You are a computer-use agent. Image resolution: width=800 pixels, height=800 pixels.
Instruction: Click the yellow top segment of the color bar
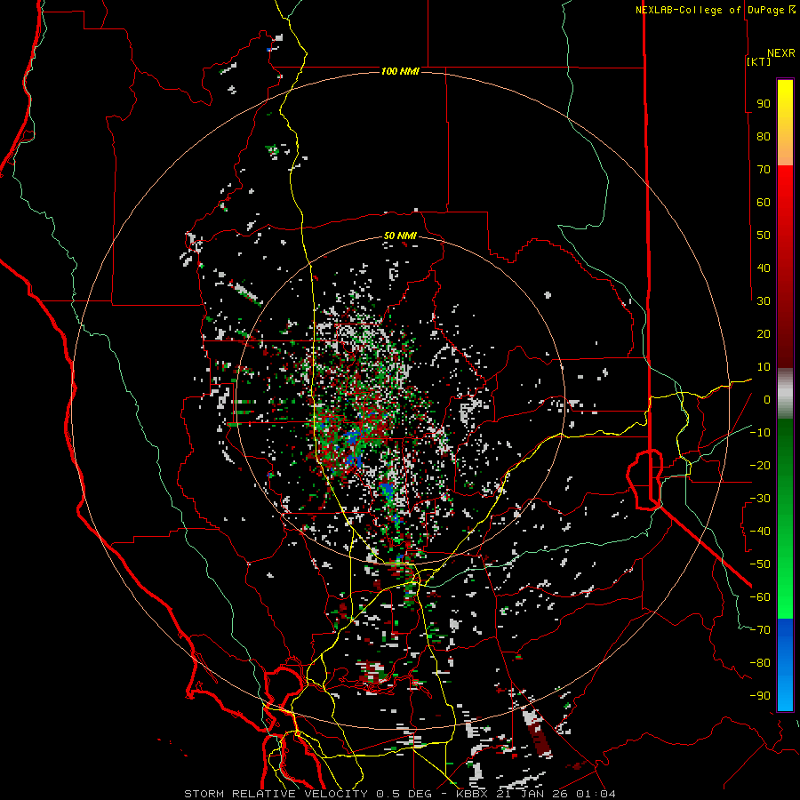785,123
